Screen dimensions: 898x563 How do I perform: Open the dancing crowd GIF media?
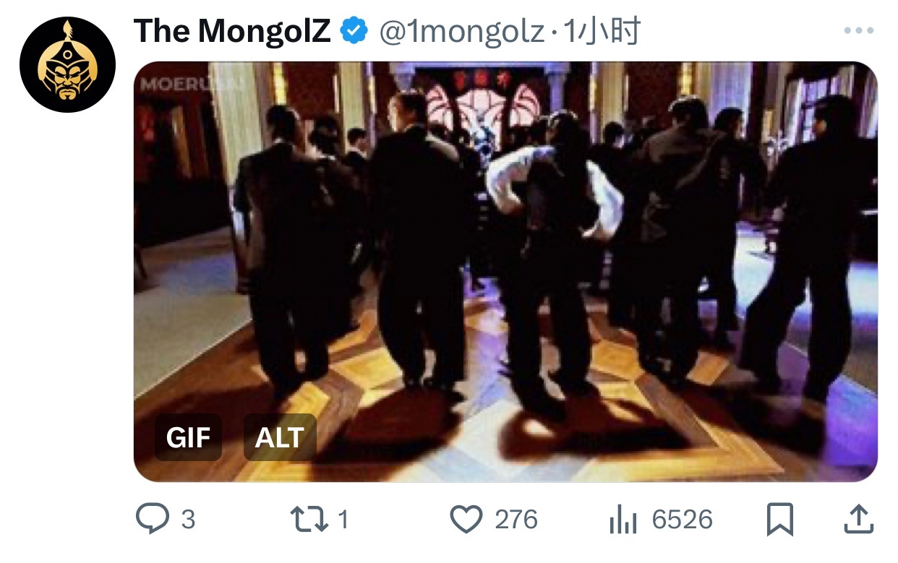tap(505, 272)
